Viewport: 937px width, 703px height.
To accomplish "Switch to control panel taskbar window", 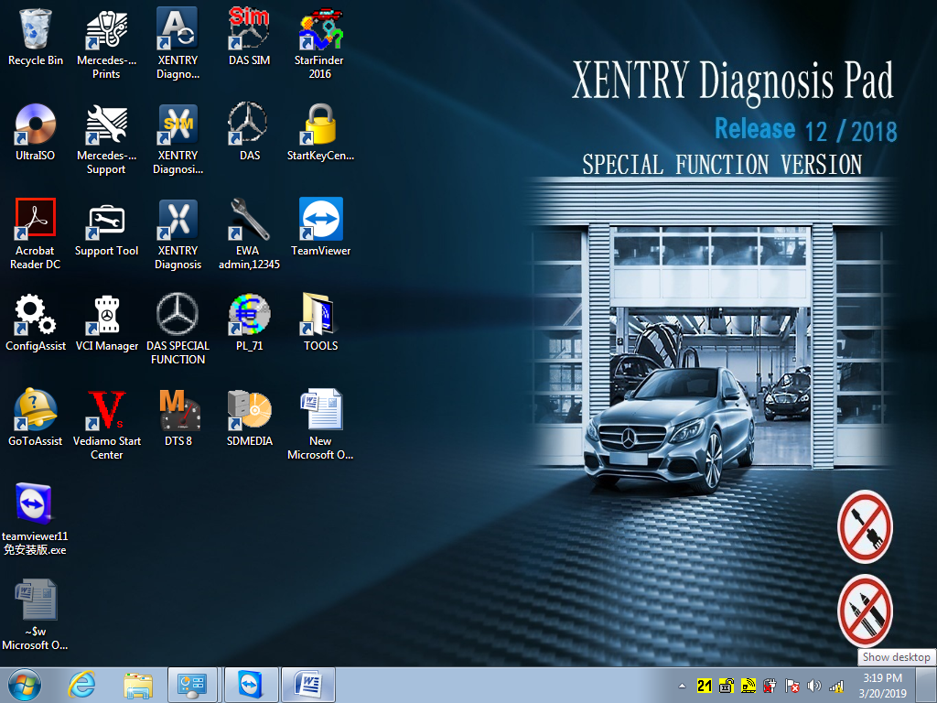I will (x=192, y=685).
